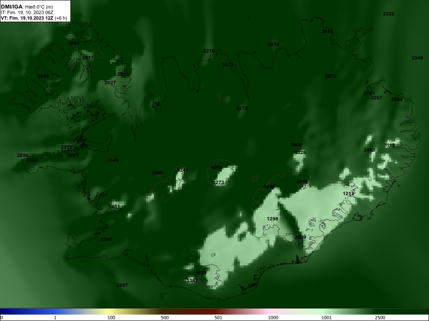Click the height value 2096
The image size is (429, 321).
(x=22, y=155)
